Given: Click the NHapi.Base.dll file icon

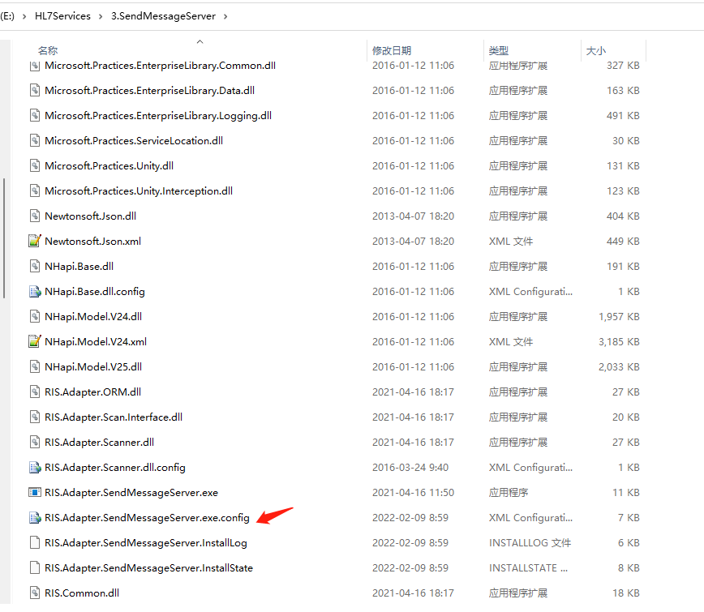Looking at the screenshot, I should pyautogui.click(x=35, y=267).
